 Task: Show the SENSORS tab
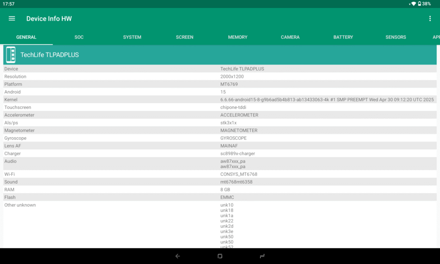[x=396, y=37]
